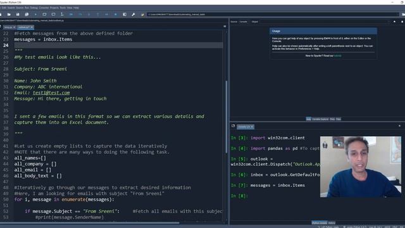This screenshot has width=405, height=228.
Task: Select the IPython console bottom tab
Action: click(x=320, y=223)
